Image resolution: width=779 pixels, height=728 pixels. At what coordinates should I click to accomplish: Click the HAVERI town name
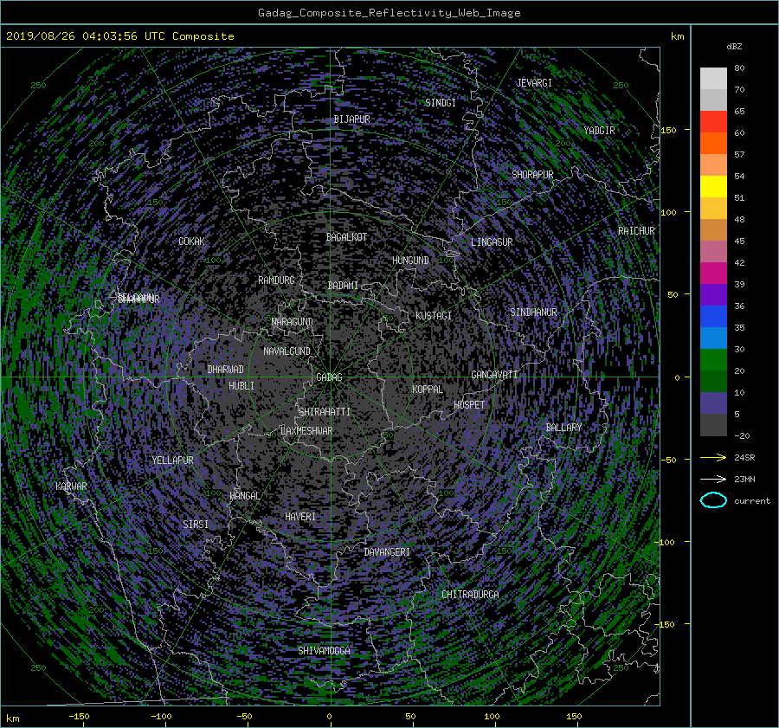pos(300,516)
